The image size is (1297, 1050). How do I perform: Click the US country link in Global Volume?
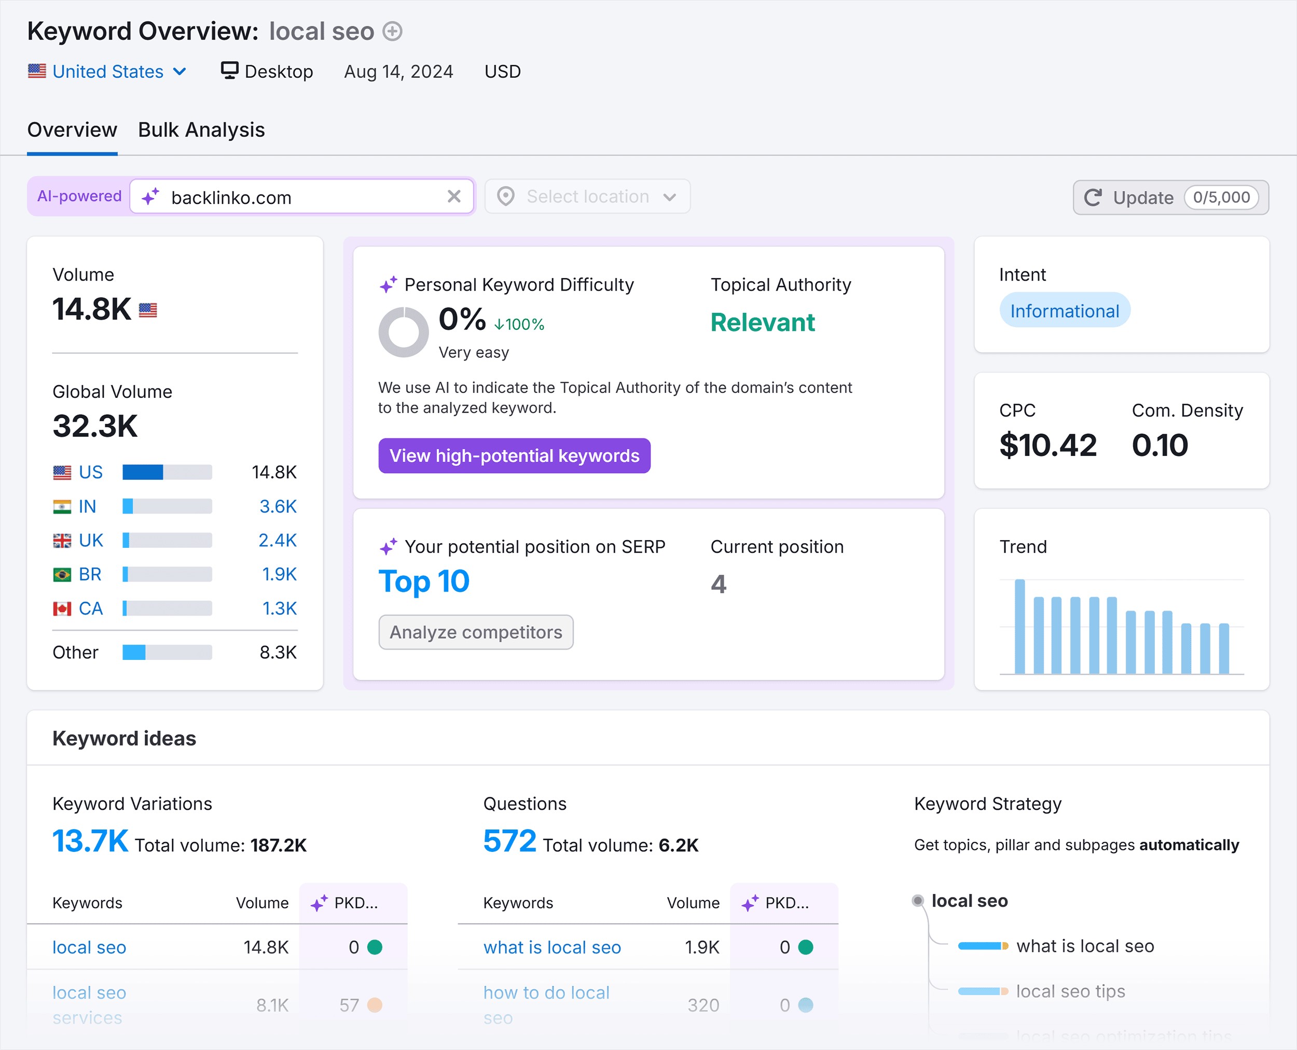click(91, 472)
